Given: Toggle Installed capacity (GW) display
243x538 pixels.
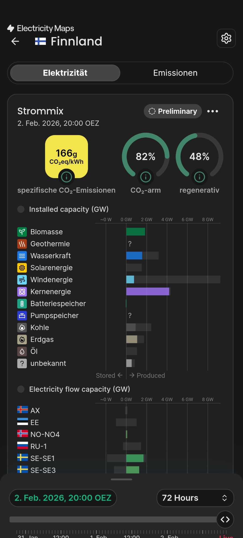Looking at the screenshot, I should pos(21,209).
